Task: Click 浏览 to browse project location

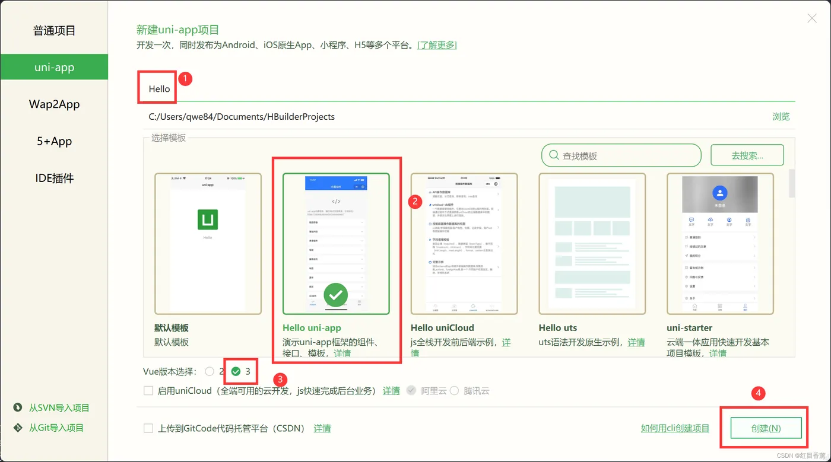Action: click(x=781, y=117)
